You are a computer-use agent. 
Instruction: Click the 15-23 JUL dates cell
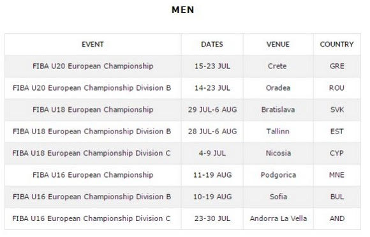(x=212, y=66)
